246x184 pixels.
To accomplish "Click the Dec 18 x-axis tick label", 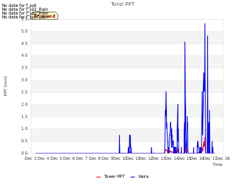I will 223,158.
